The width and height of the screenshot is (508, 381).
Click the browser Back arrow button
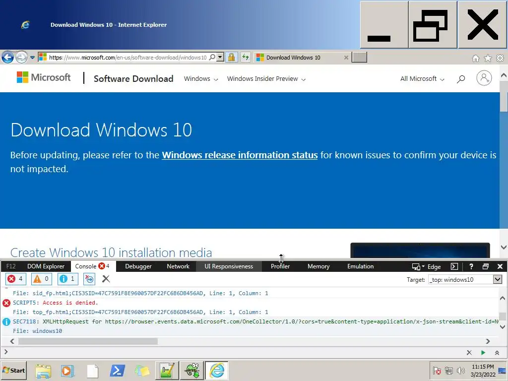coord(8,58)
